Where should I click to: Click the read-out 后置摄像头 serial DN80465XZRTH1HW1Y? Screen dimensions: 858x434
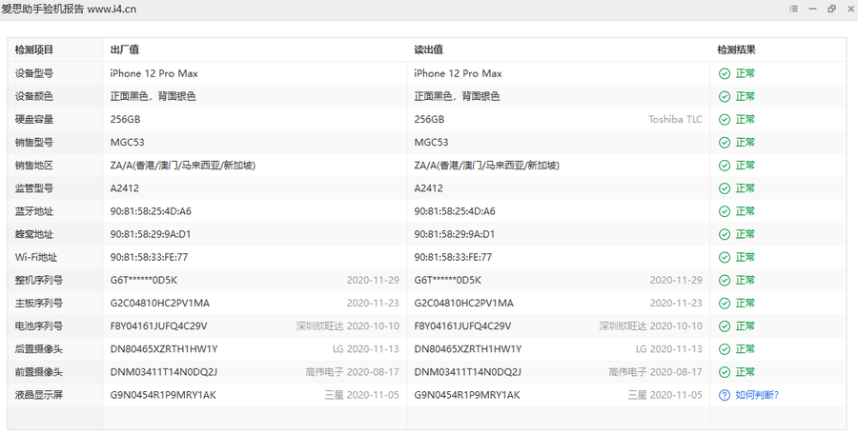tap(468, 349)
